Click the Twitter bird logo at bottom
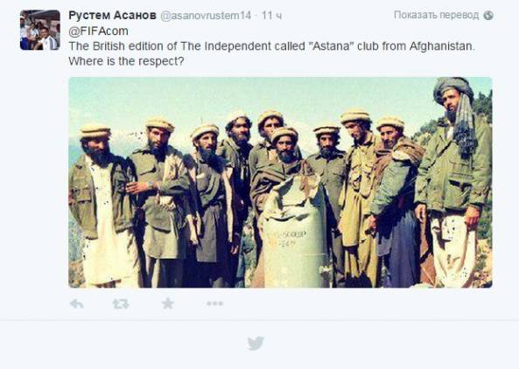This screenshot has height=369, width=519. coord(256,343)
